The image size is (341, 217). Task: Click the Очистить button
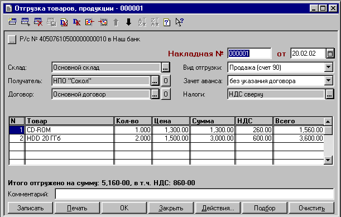click(311, 208)
